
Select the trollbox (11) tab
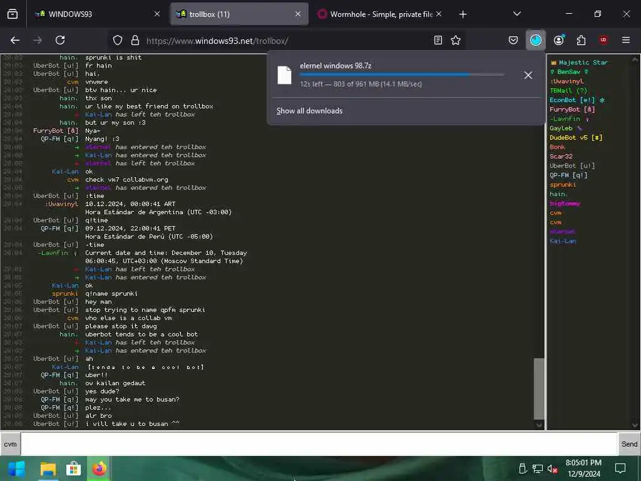pyautogui.click(x=239, y=14)
